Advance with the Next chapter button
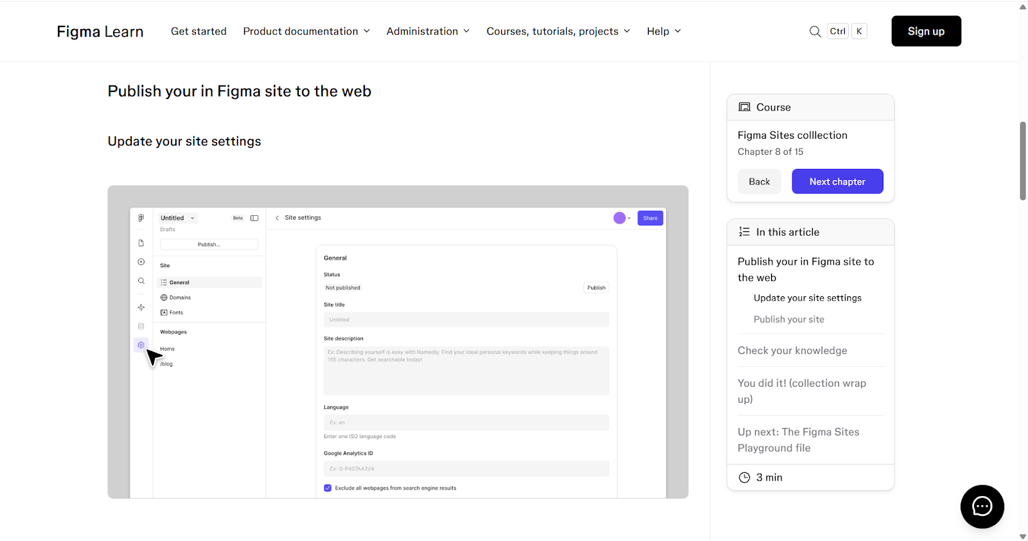 click(837, 181)
